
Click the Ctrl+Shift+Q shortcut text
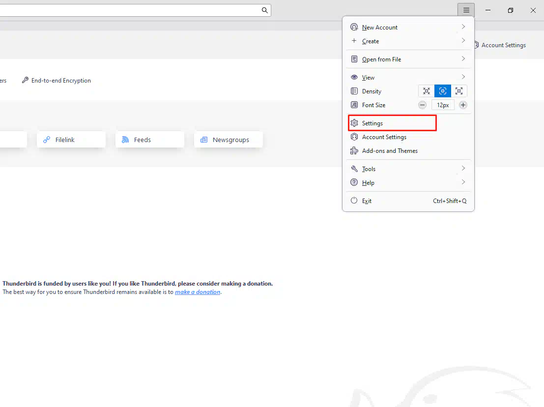[x=450, y=201]
